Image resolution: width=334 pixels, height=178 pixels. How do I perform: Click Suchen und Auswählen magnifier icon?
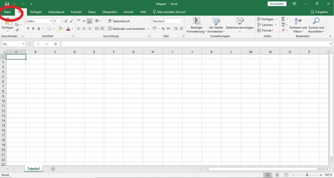point(316,21)
